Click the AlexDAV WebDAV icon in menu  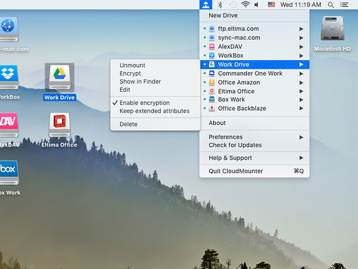point(212,47)
